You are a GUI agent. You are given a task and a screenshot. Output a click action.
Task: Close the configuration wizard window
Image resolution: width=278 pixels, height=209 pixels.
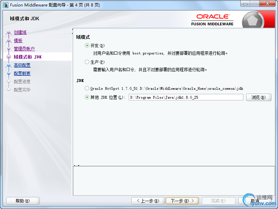pyautogui.click(x=268, y=4)
